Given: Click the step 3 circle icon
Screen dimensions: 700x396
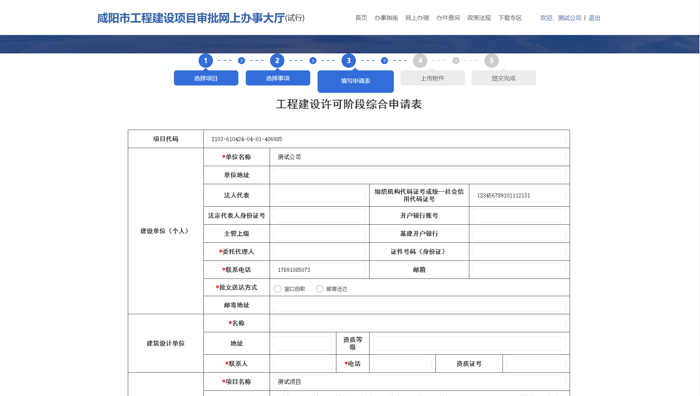Looking at the screenshot, I should [x=349, y=61].
